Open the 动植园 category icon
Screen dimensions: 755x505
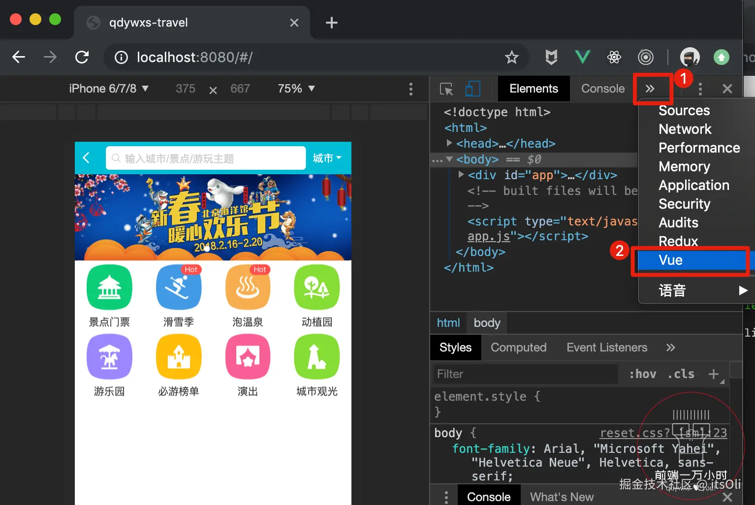[317, 287]
